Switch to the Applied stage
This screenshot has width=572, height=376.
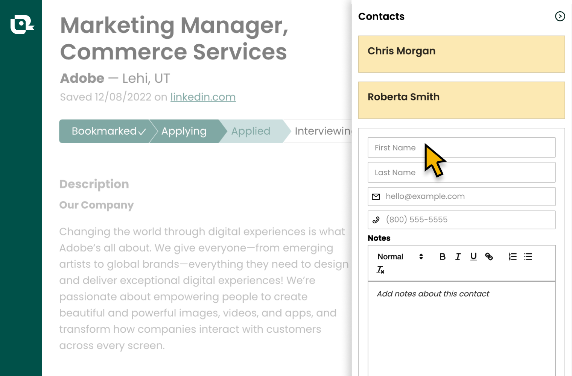click(251, 131)
